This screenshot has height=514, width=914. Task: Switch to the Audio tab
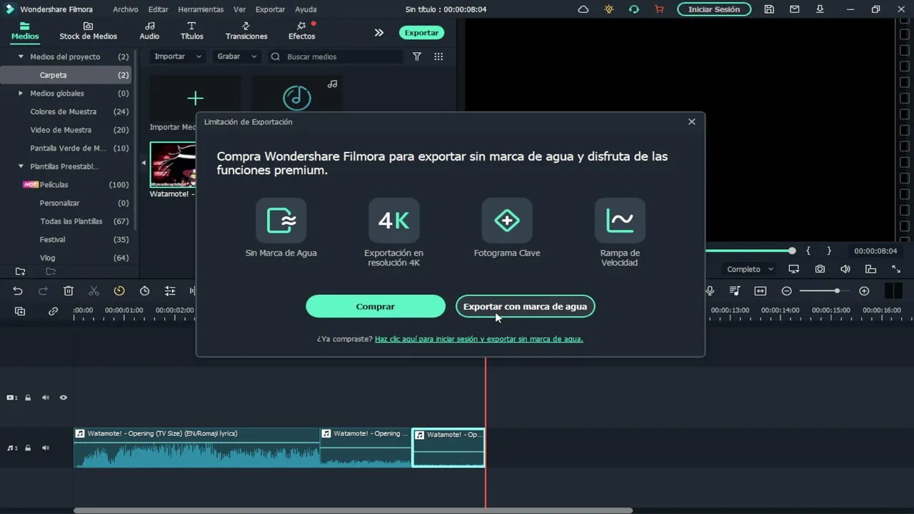point(149,31)
